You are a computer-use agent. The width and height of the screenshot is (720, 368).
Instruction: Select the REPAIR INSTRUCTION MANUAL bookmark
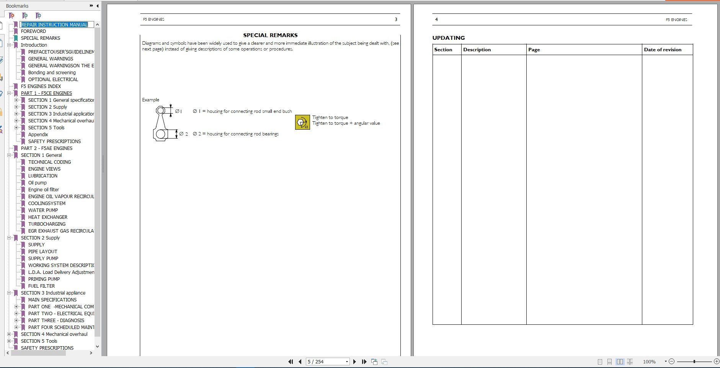54,24
